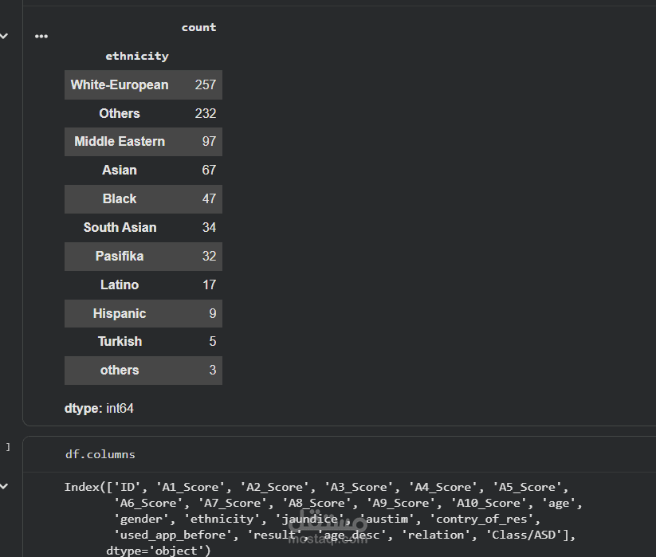The height and width of the screenshot is (557, 656).
Task: Click the count column header
Action: pyautogui.click(x=198, y=27)
